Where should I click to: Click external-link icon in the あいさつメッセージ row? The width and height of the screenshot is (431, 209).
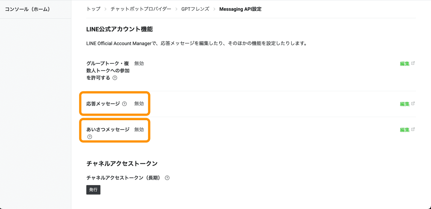tap(413, 130)
